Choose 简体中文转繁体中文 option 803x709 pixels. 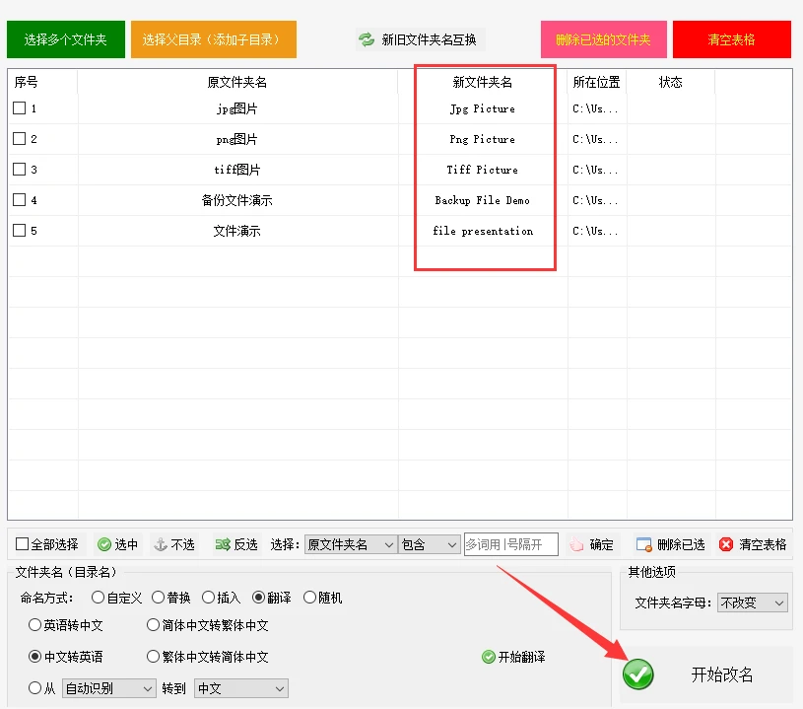click(x=153, y=625)
